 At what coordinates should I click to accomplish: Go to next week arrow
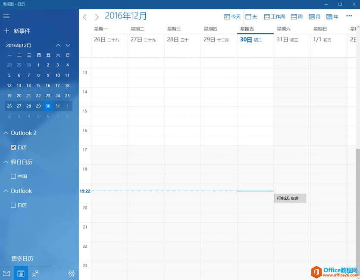97,17
